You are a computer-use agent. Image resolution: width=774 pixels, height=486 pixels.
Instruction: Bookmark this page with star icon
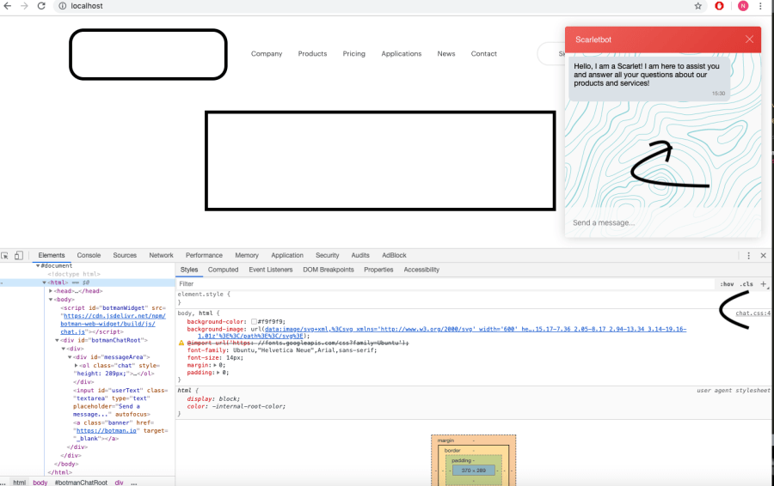(x=698, y=6)
